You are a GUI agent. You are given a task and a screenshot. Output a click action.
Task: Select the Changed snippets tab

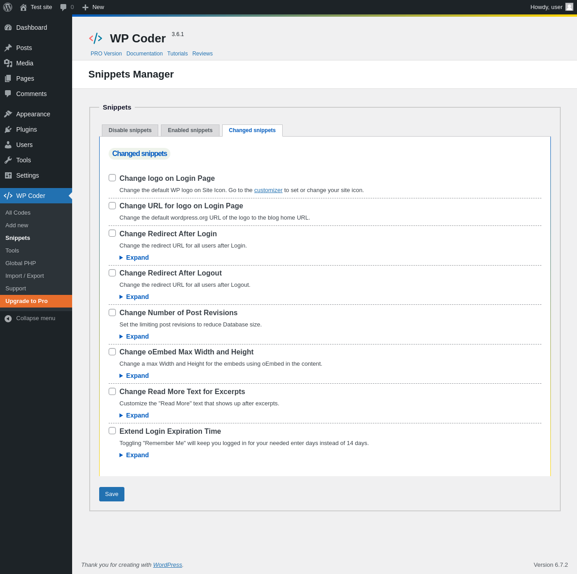pos(252,130)
